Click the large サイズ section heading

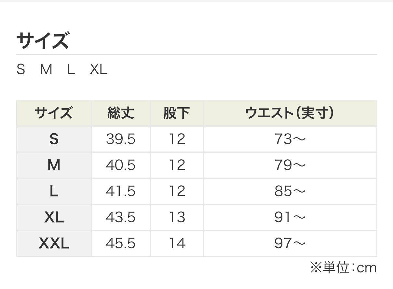43,40
